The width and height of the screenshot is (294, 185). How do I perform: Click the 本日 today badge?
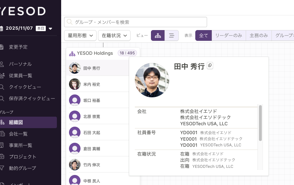point(41,28)
